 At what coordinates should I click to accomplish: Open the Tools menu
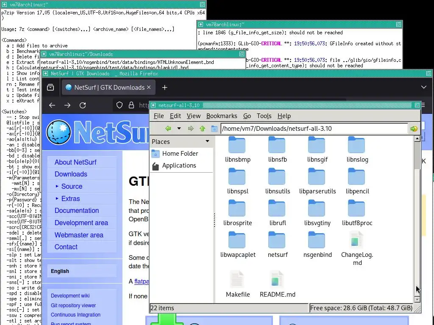tap(264, 116)
